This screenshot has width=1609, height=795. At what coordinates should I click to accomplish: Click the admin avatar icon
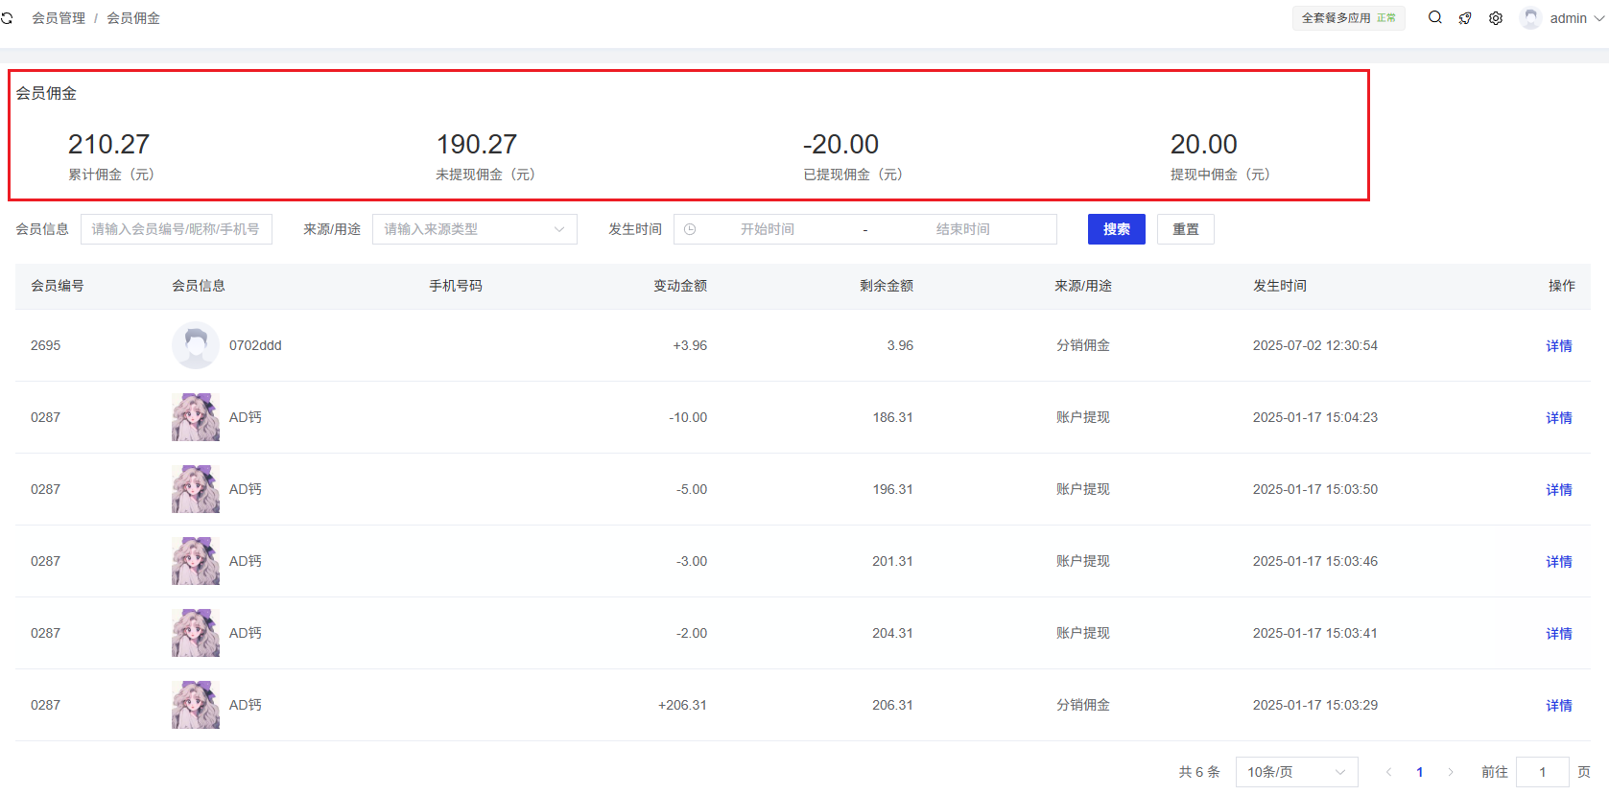[x=1530, y=18]
